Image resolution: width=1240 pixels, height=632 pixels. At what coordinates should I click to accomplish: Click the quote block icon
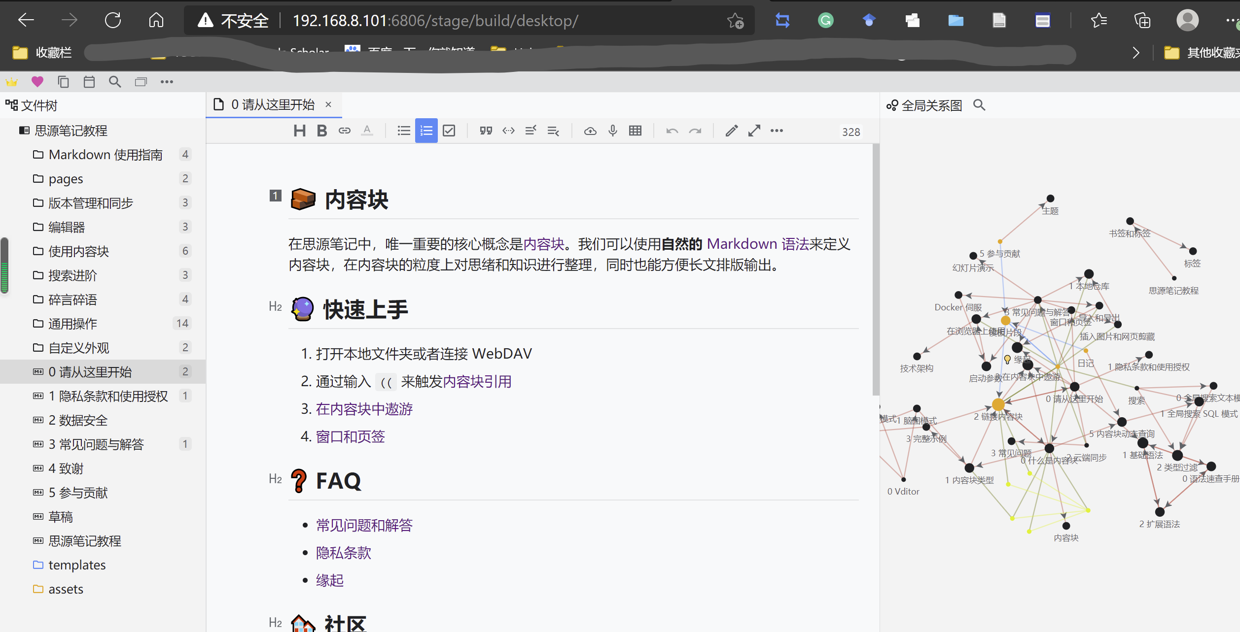coord(486,131)
